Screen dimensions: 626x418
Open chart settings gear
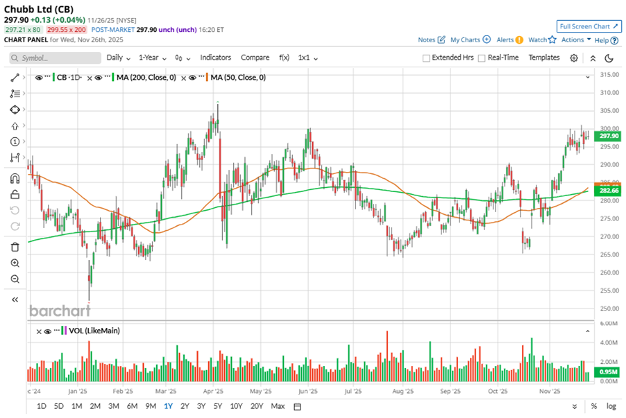click(574, 58)
